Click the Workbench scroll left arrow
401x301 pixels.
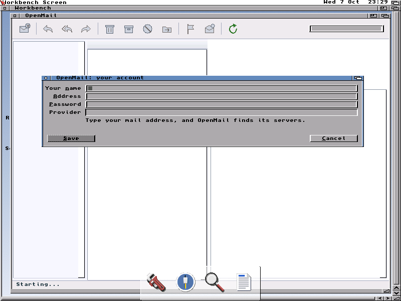pos(380,298)
